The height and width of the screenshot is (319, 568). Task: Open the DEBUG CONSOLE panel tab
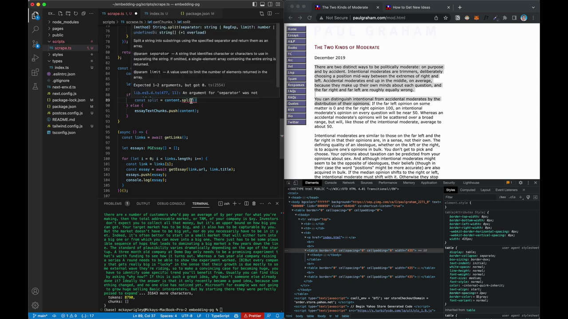pyautogui.click(x=171, y=203)
